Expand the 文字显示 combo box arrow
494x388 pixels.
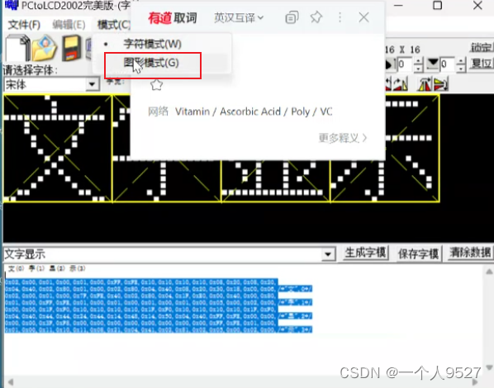tap(328, 254)
